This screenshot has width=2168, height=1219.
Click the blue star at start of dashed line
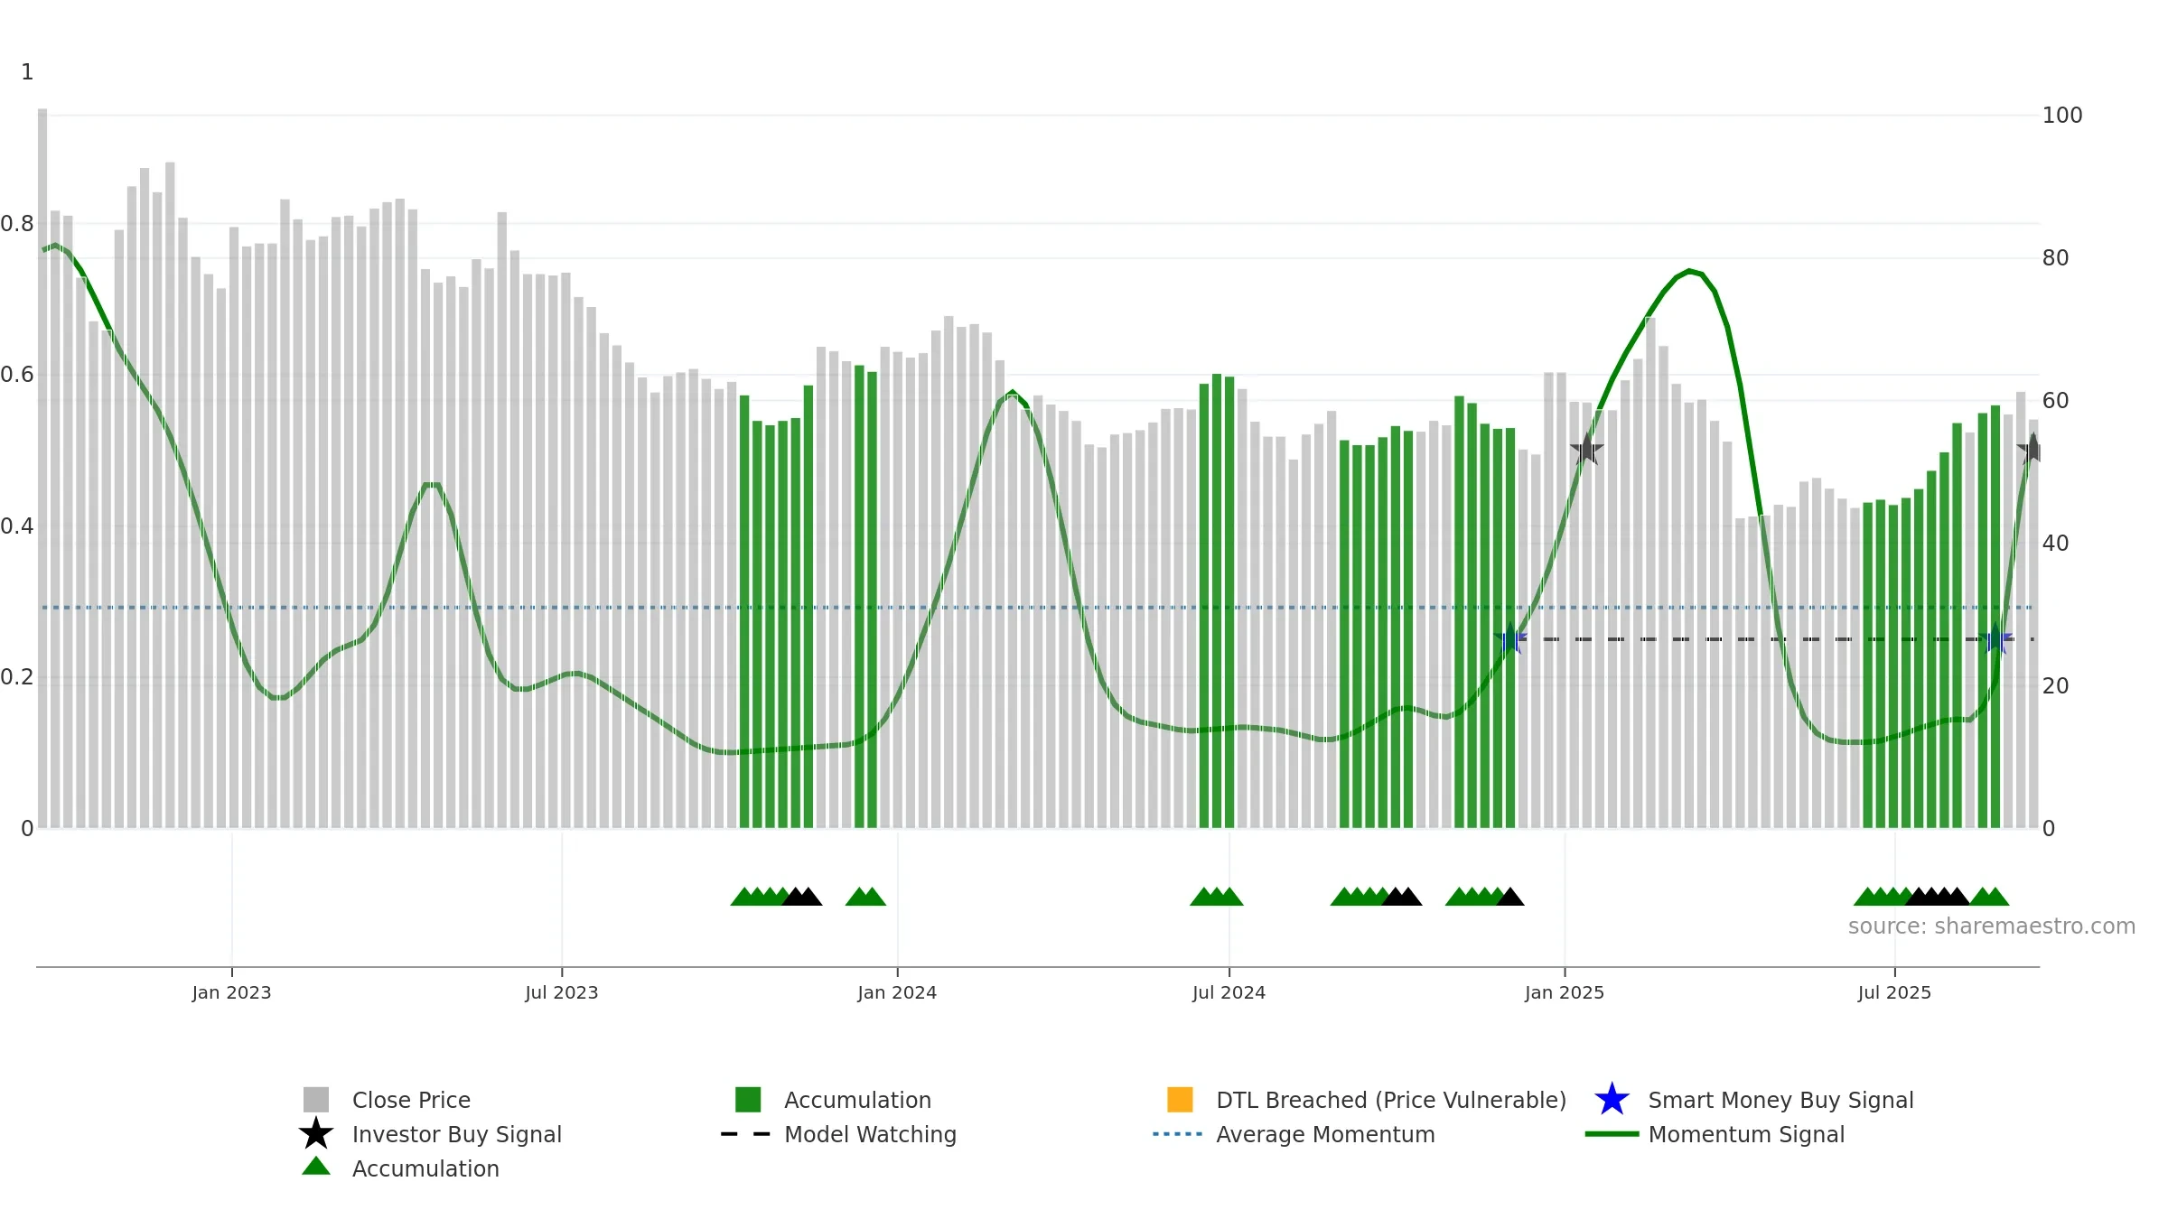tap(1509, 639)
